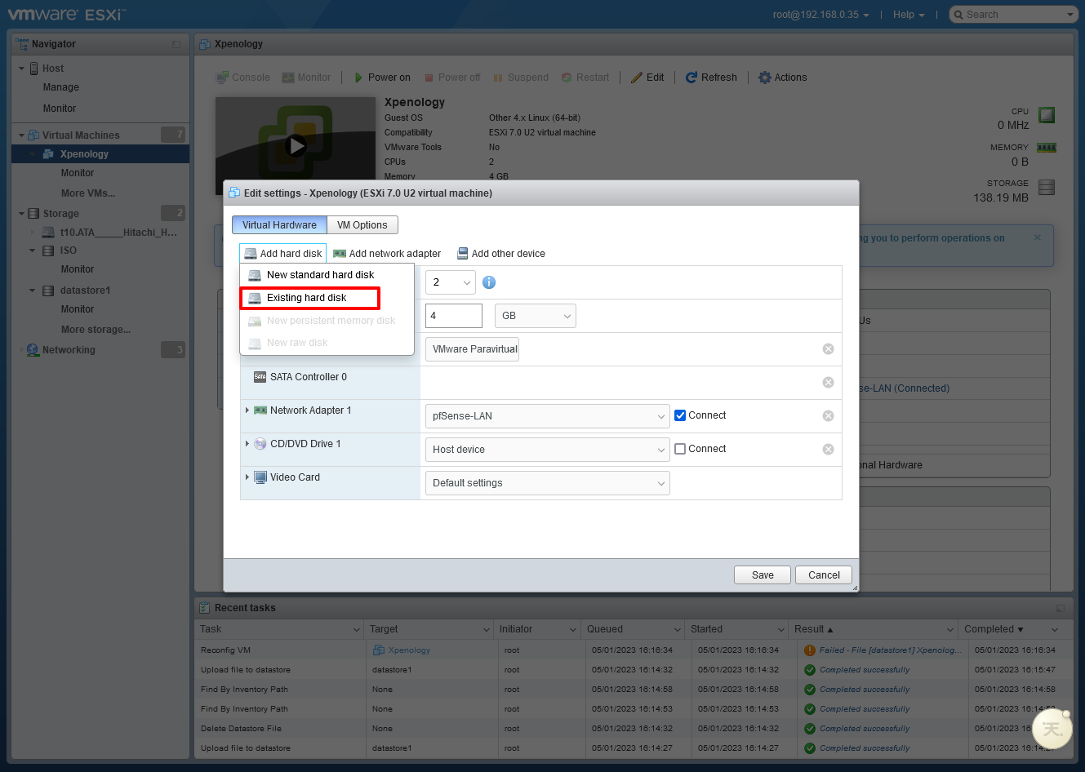The width and height of the screenshot is (1085, 772).
Task: Open the Actions gear menu
Action: 765,78
